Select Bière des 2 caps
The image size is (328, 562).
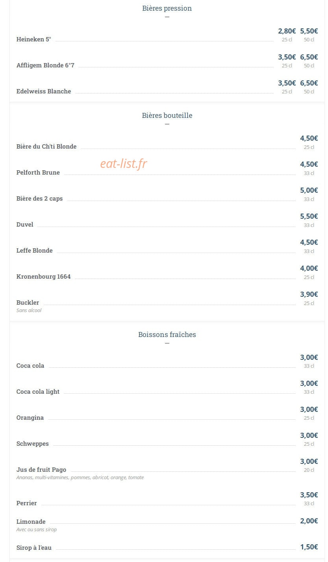click(x=39, y=199)
